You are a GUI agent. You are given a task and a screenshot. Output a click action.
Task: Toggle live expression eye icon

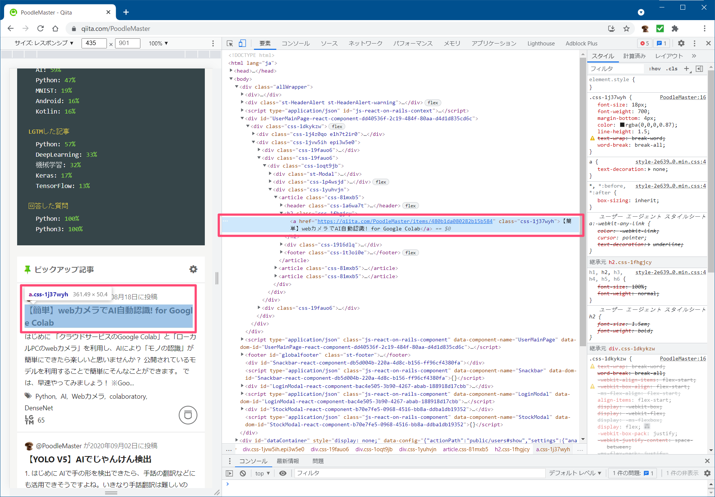[283, 473]
